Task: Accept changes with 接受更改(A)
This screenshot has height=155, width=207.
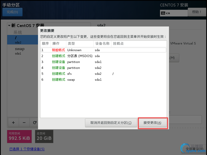Action: pyautogui.click(x=153, y=123)
